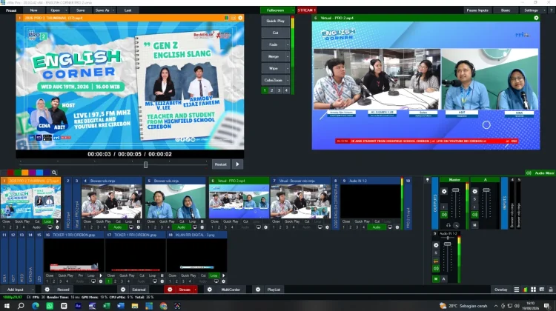Expand the Wipe transition dropdown arrow
Viewport: 556px width, 311px height.
[288, 68]
